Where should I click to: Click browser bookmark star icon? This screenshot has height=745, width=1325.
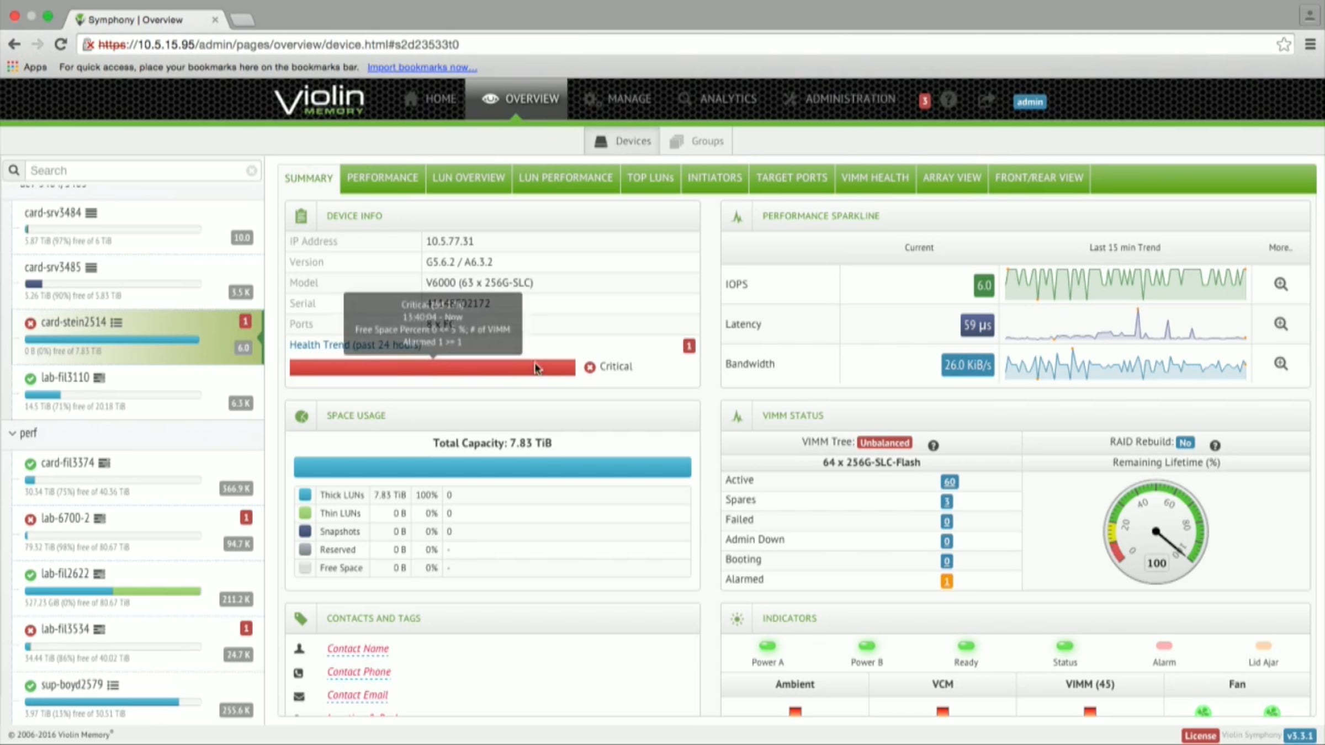(x=1284, y=45)
